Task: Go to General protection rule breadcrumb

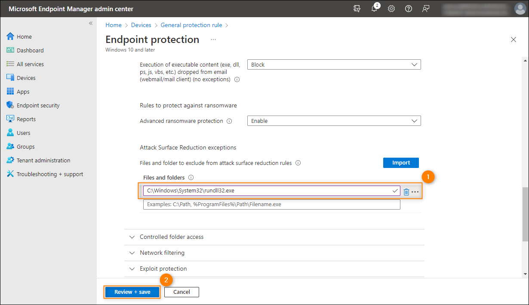Action: pyautogui.click(x=191, y=25)
